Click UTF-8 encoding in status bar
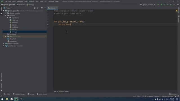Screen dimensions: 180x101 pyautogui.click(x=144, y=96)
